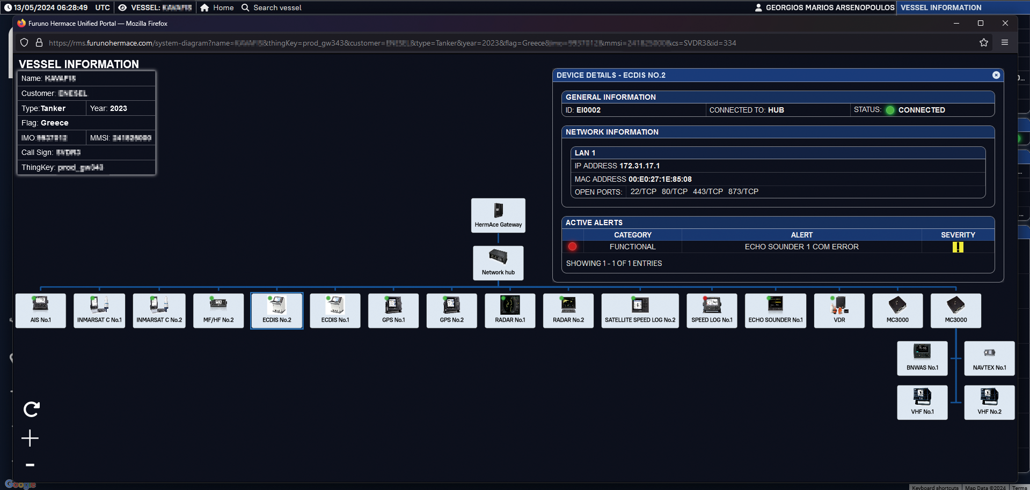The height and width of the screenshot is (490, 1030).
Task: Select NAVTEX No.1 device
Action: [x=989, y=358]
